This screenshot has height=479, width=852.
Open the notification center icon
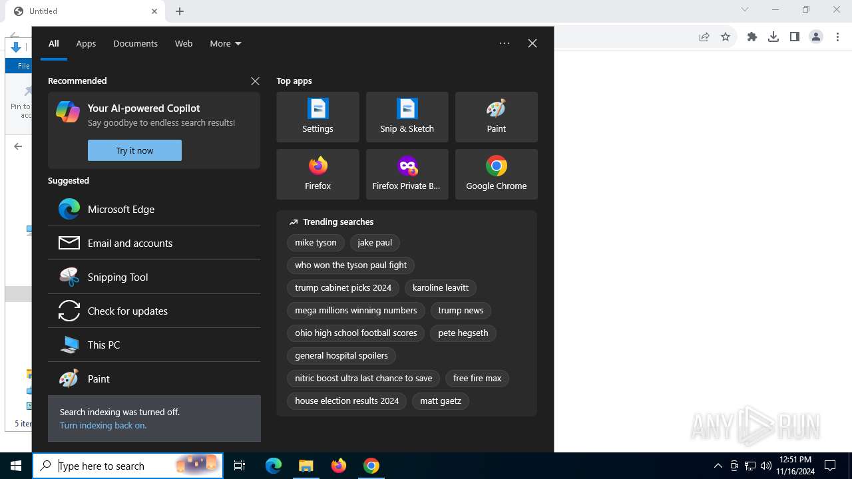(x=830, y=466)
